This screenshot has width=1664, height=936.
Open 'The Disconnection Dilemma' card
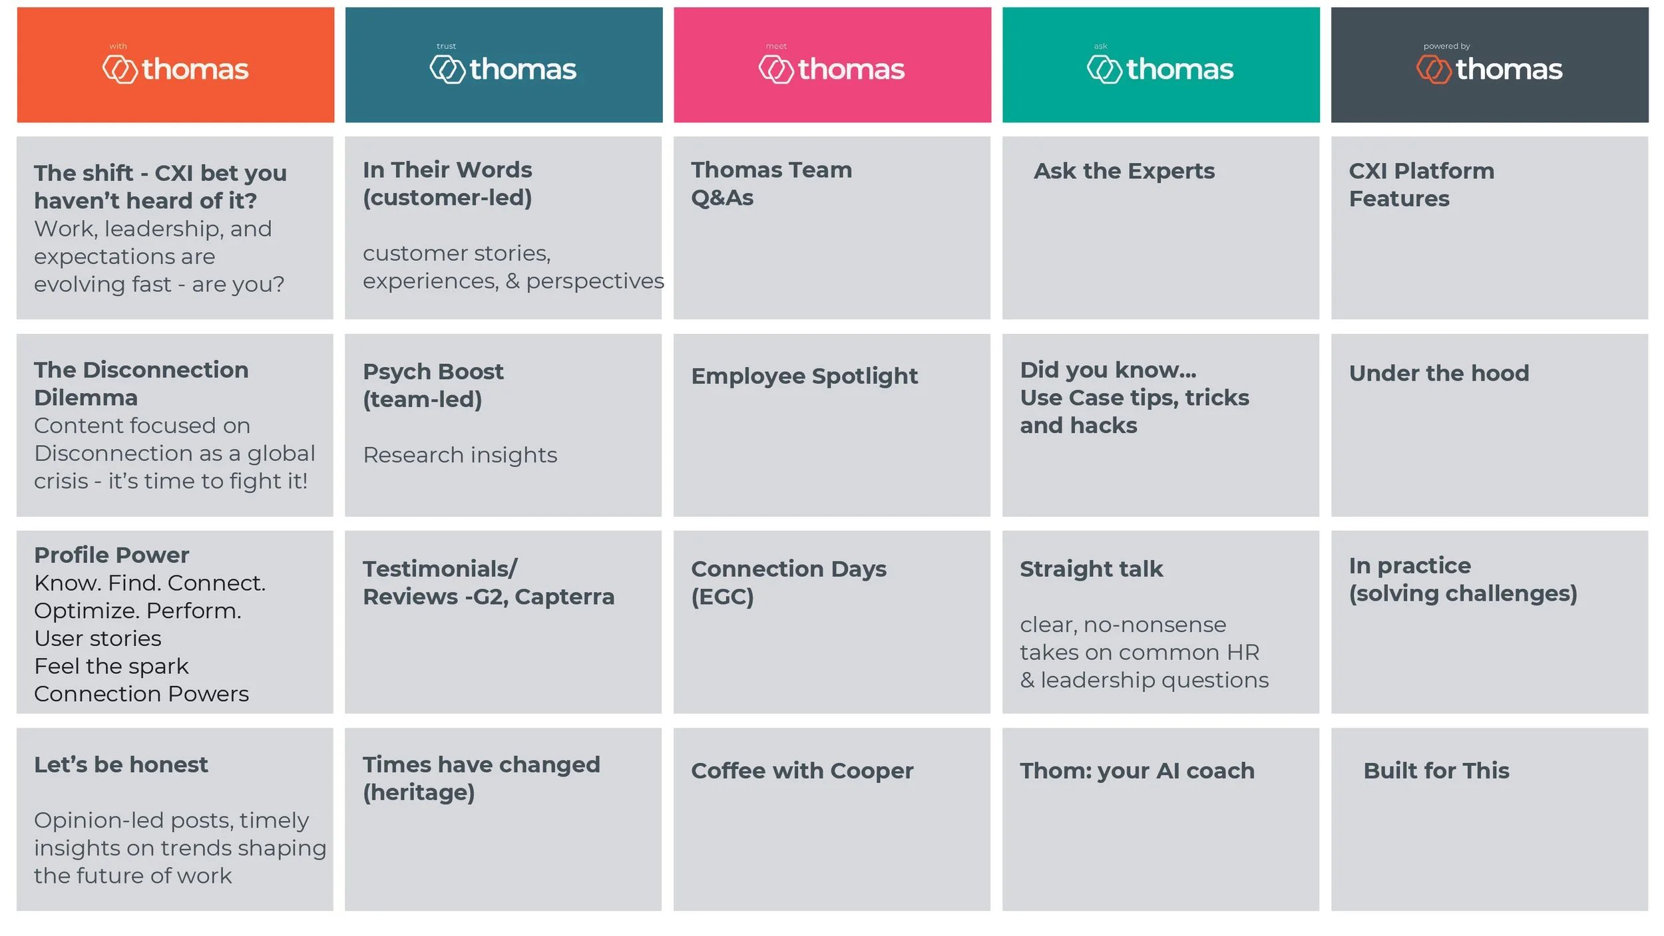pos(175,425)
